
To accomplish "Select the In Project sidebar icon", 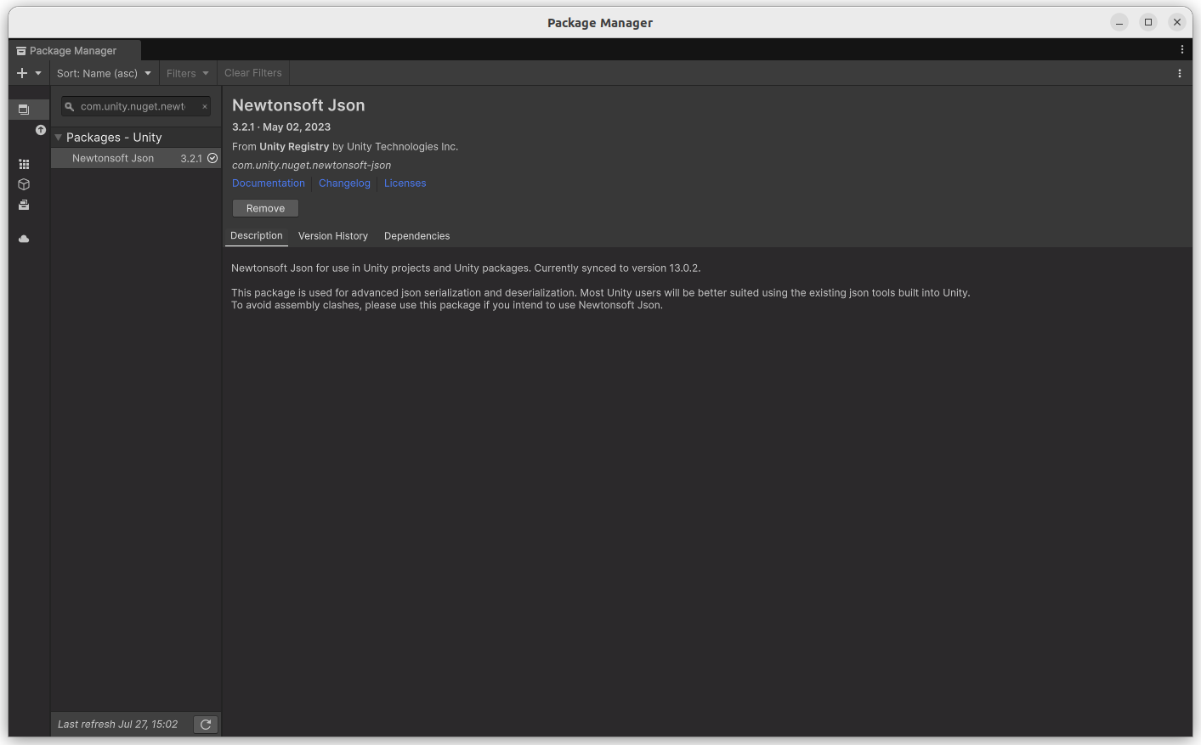I will tap(24, 110).
